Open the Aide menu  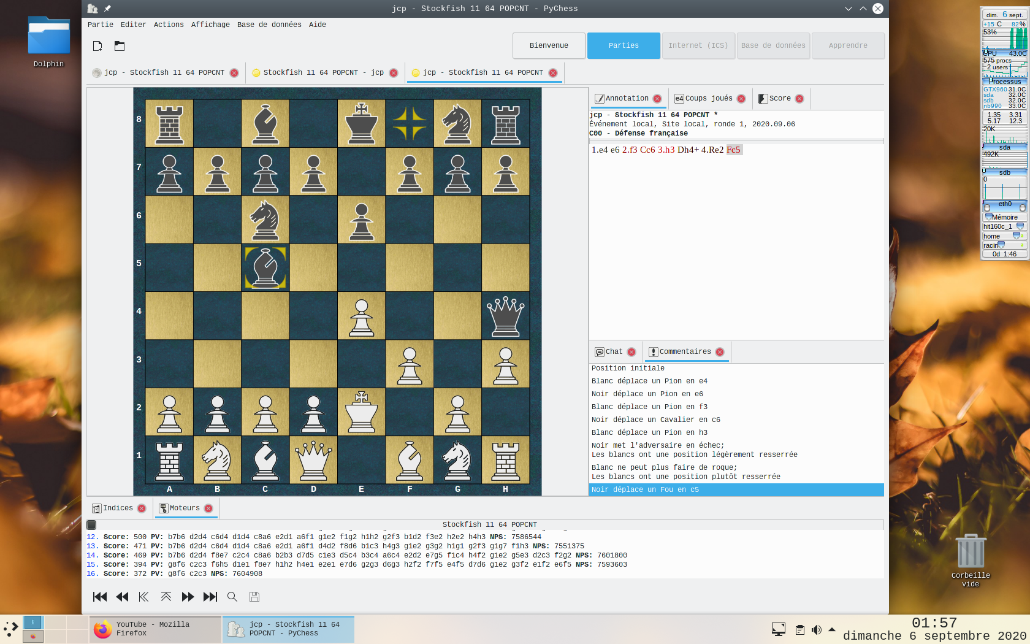(x=318, y=25)
